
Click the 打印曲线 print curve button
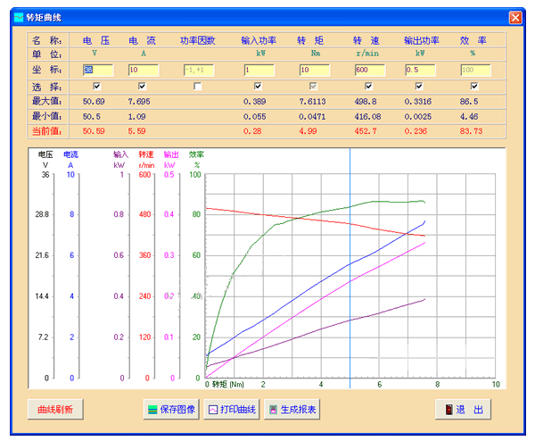pos(231,410)
